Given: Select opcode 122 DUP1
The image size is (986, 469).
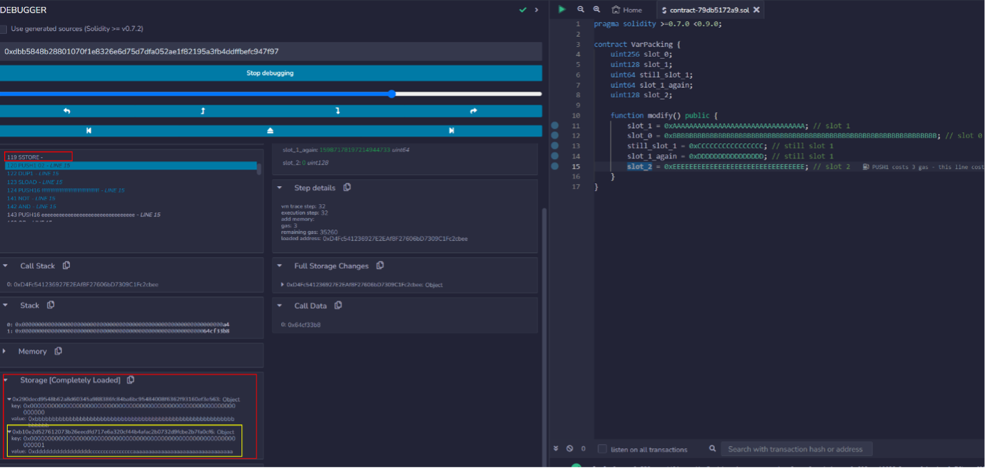Looking at the screenshot, I should click(34, 174).
